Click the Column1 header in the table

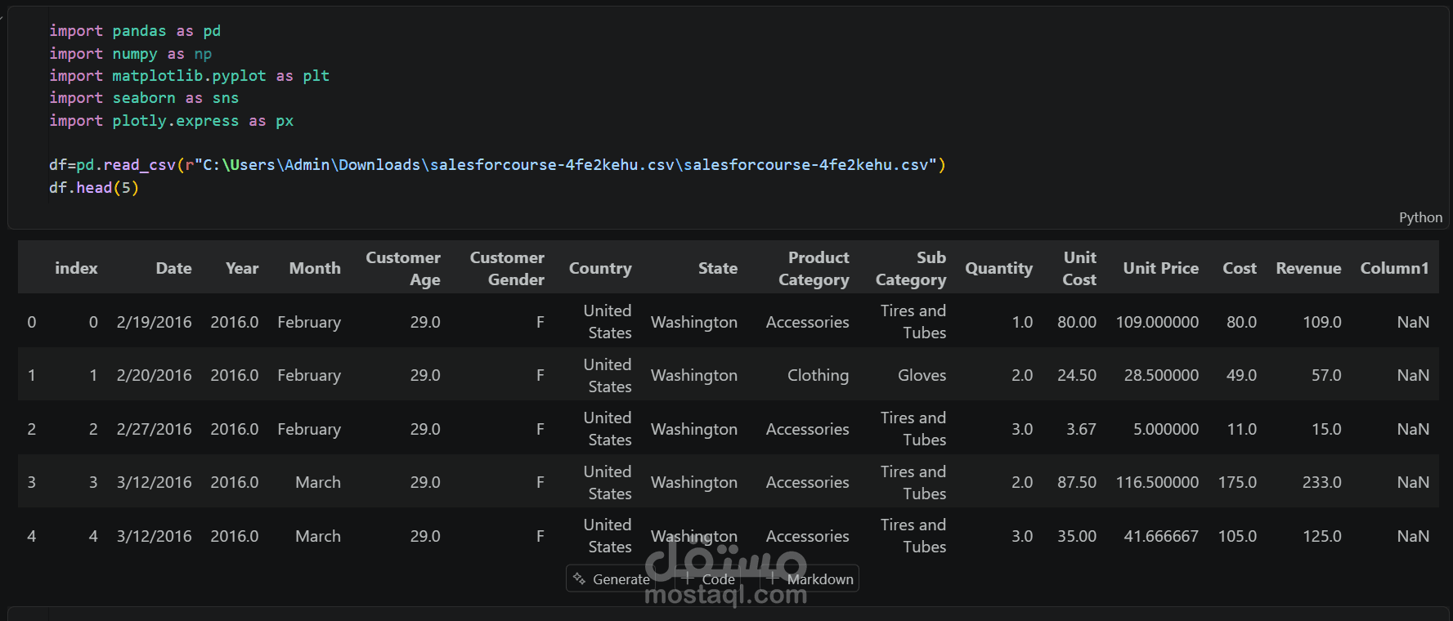1393,268
